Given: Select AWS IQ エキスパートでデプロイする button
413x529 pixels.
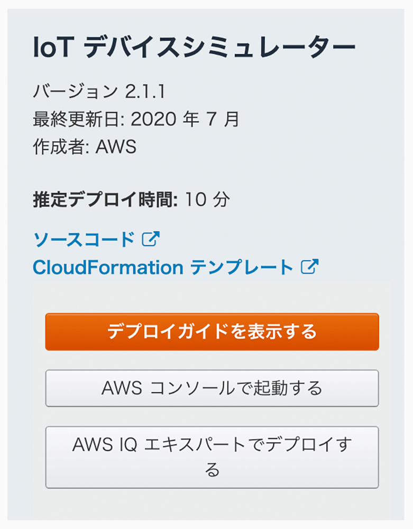Looking at the screenshot, I should click(212, 457).
